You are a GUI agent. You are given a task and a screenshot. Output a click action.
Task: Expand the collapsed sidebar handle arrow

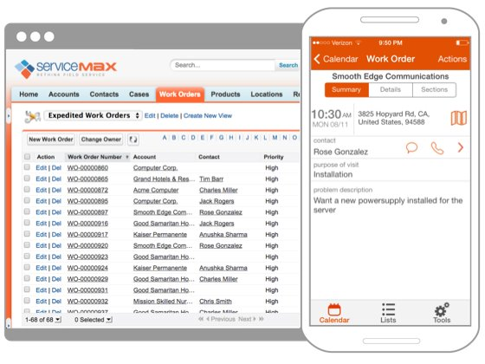pyautogui.click(x=9, y=116)
